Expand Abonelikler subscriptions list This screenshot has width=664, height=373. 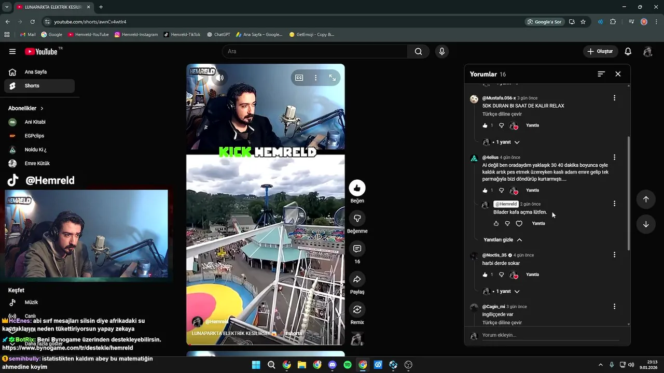26,108
